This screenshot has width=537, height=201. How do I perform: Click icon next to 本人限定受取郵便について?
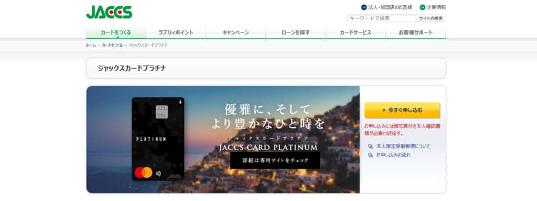370,147
